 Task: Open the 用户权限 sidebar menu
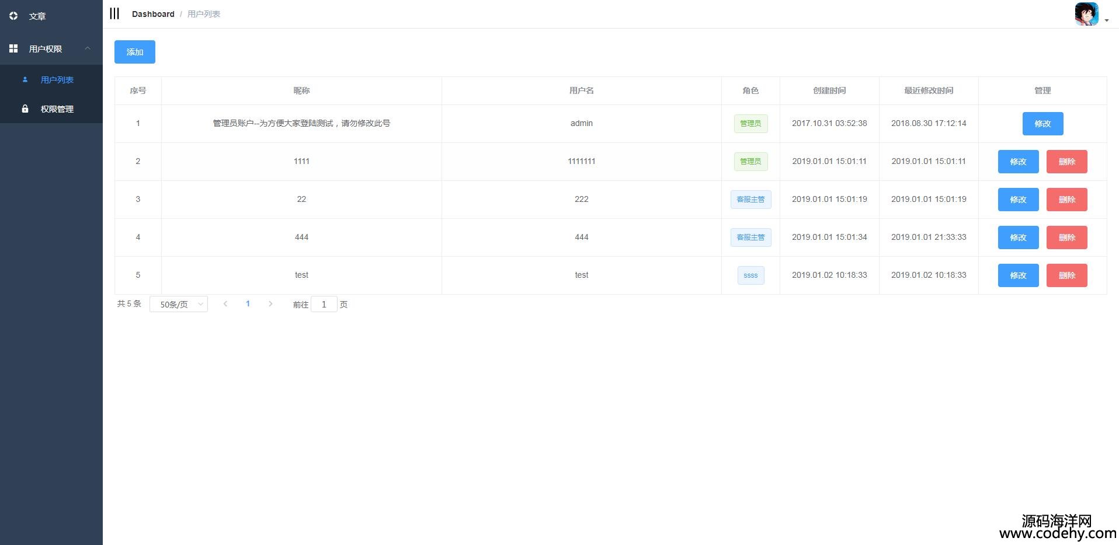coord(51,49)
